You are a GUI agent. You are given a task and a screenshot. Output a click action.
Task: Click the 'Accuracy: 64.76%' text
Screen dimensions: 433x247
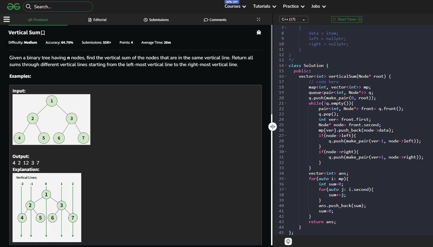point(60,42)
